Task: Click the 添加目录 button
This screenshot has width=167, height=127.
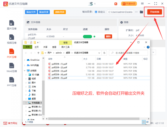Action: click(44, 12)
